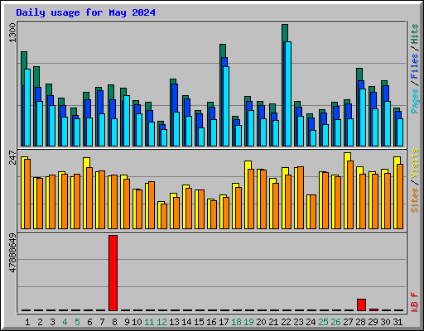Click the yellow visits bar for day 6
The width and height of the screenshot is (424, 331).
pyautogui.click(x=85, y=193)
